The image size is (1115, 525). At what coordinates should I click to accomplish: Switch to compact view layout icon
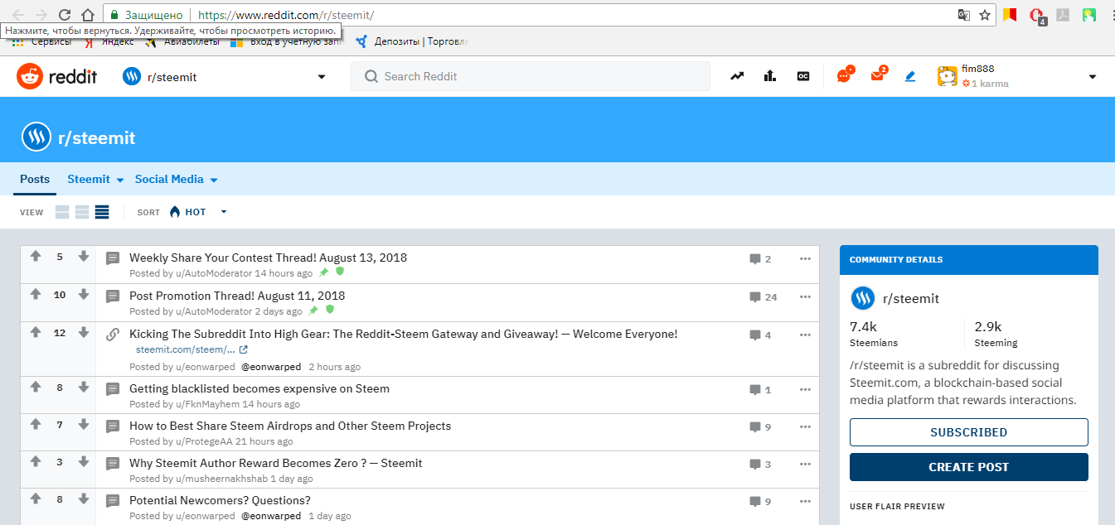pos(102,212)
